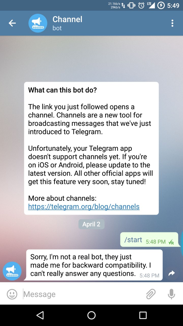Image resolution: width=183 pixels, height=326 pixels.
Task: Tap the alarm clock status bar icon
Action: coord(141,5)
